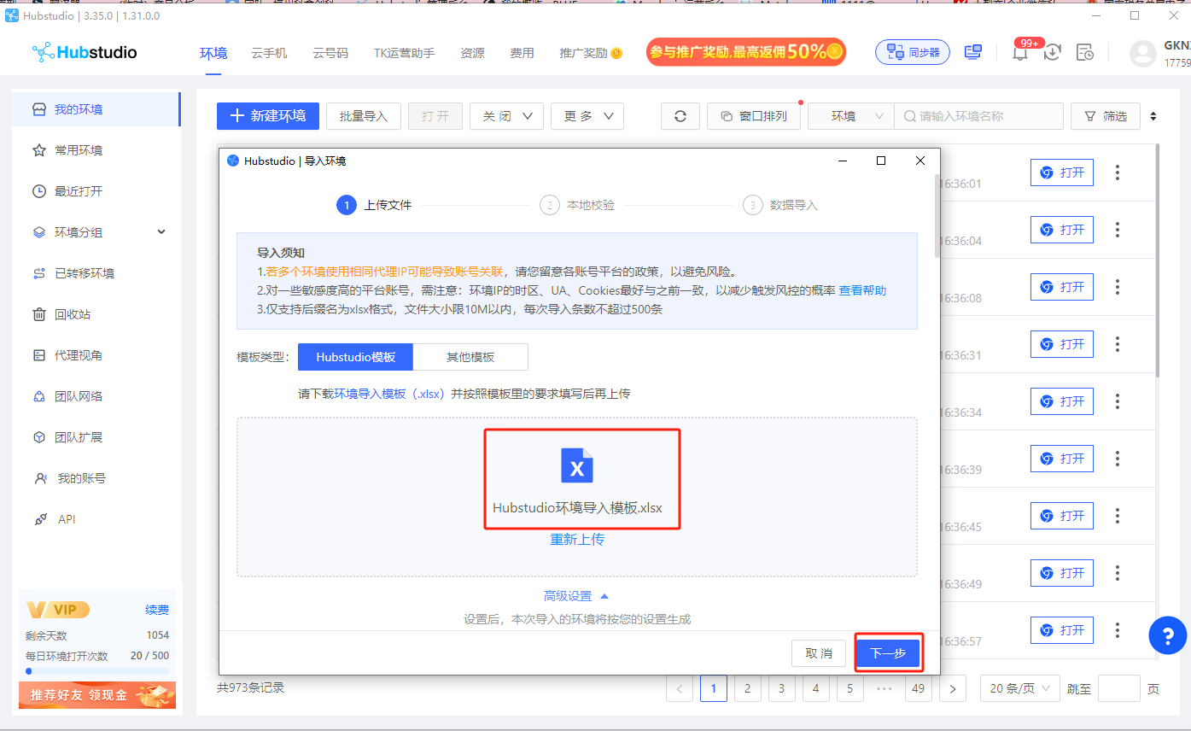Open the 环境 search type dropdown

851,116
